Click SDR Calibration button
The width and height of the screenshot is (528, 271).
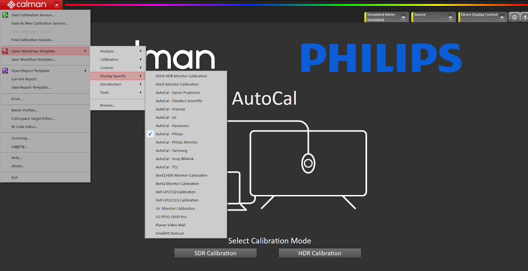[215, 253]
